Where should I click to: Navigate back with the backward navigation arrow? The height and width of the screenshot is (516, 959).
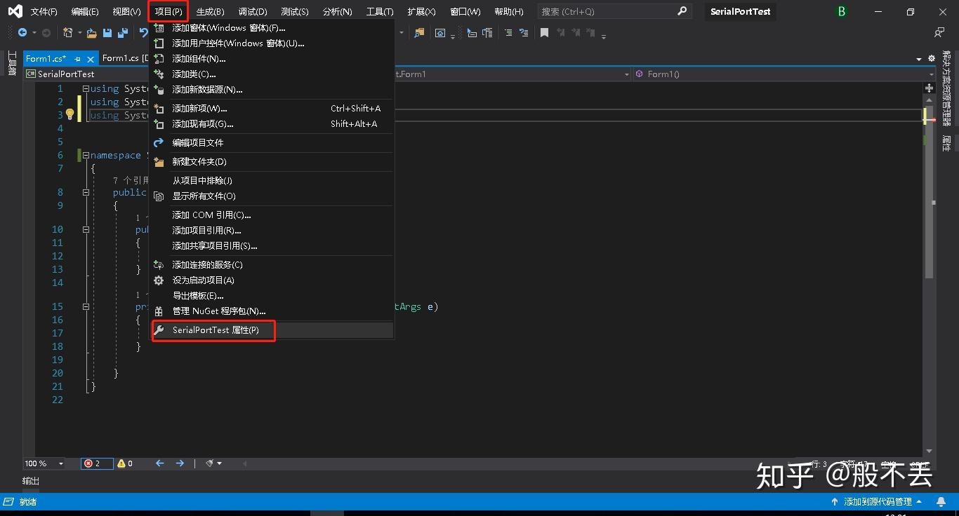click(x=23, y=32)
